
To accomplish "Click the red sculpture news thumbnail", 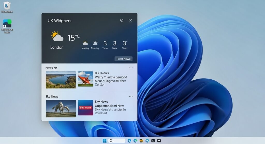I will click(85, 79).
